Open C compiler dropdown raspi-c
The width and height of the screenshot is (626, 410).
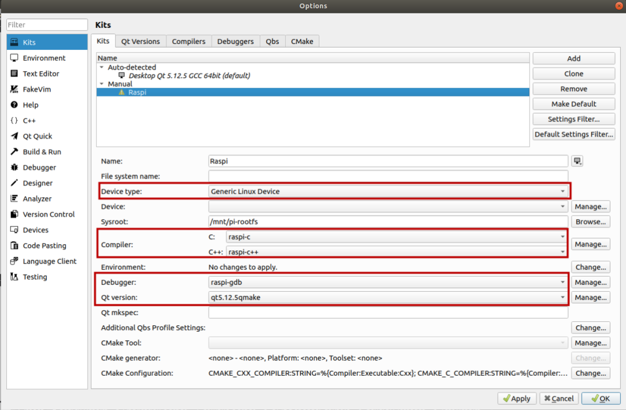[397, 237]
